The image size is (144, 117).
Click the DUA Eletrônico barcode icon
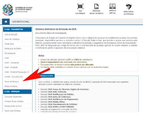(x=80, y=6)
